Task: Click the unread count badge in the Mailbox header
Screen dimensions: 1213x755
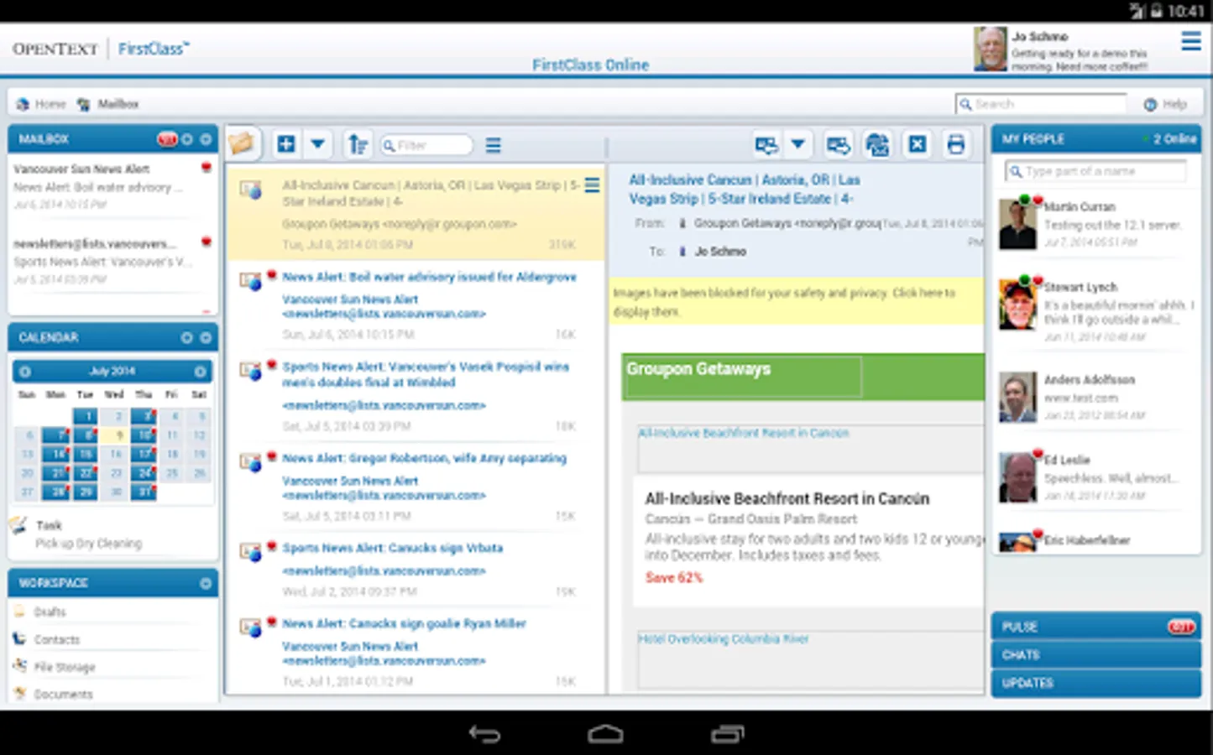Action: (167, 139)
